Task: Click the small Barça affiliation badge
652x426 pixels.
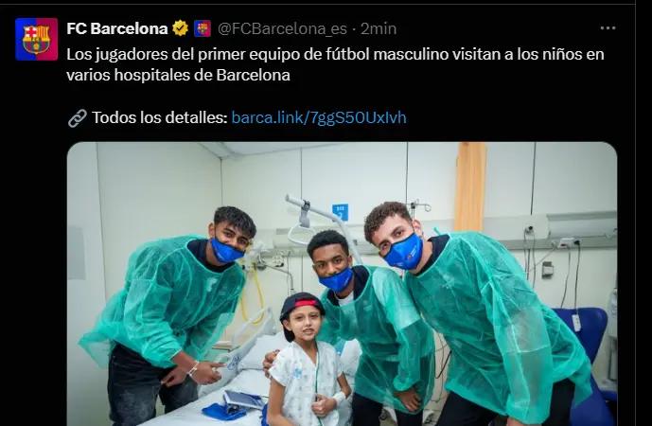Action: [203, 28]
